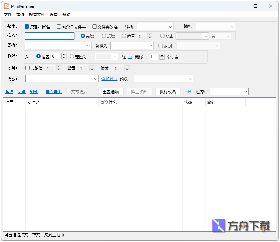This screenshot has height=242, width=280.
Task: Open the 帮助 menu
Action: 66,14
